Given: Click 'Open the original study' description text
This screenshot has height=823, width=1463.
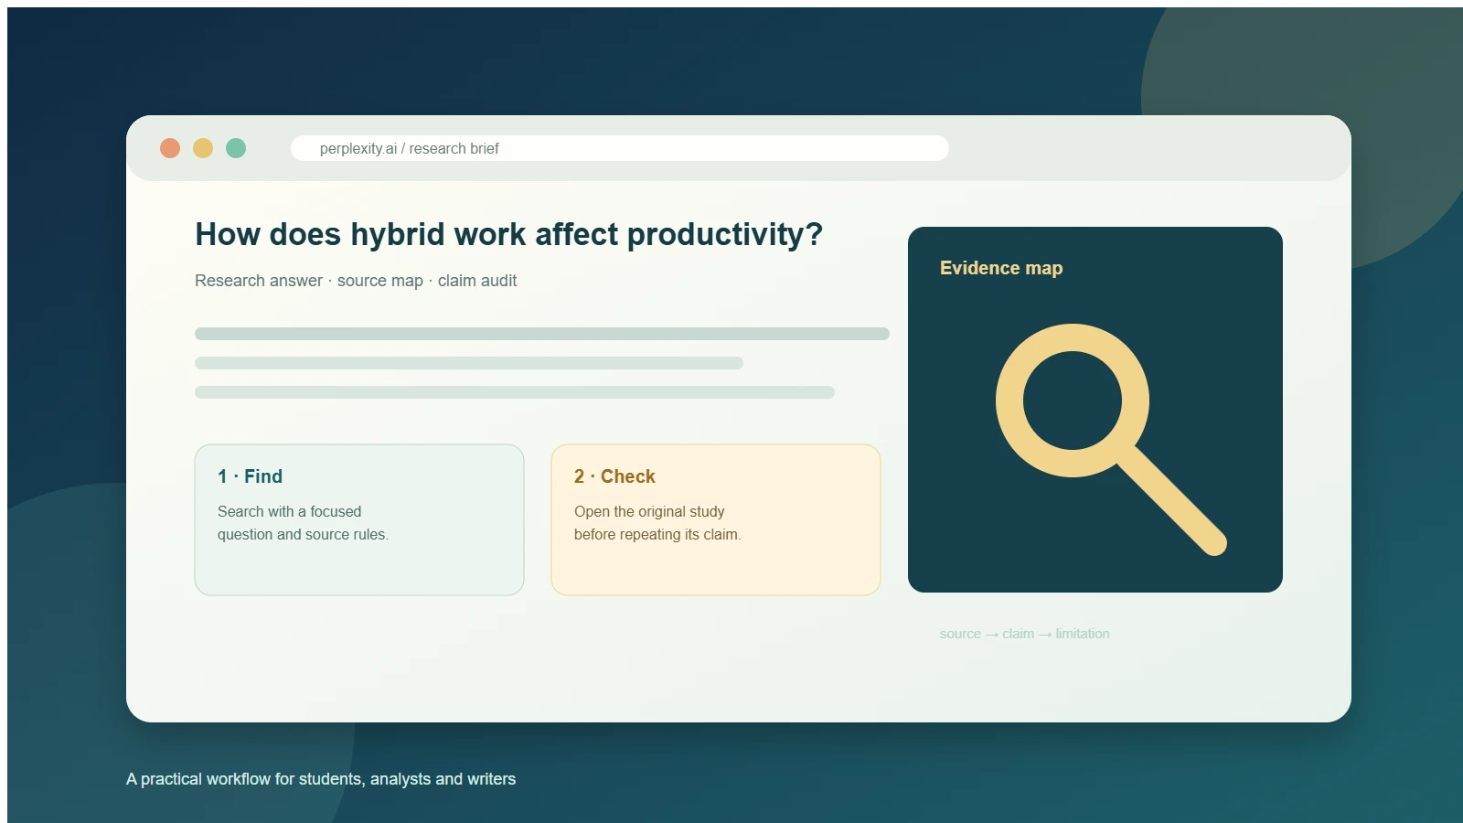Looking at the screenshot, I should (657, 523).
